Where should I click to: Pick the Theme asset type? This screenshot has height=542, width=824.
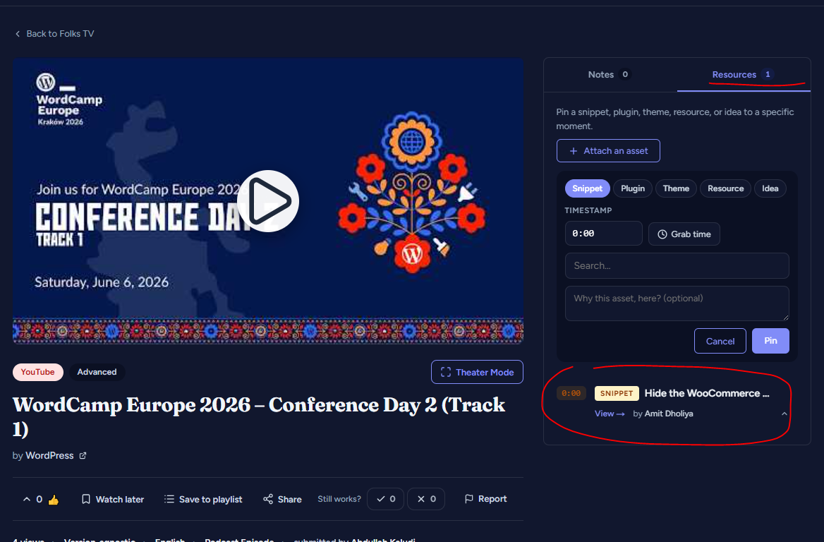coord(676,188)
